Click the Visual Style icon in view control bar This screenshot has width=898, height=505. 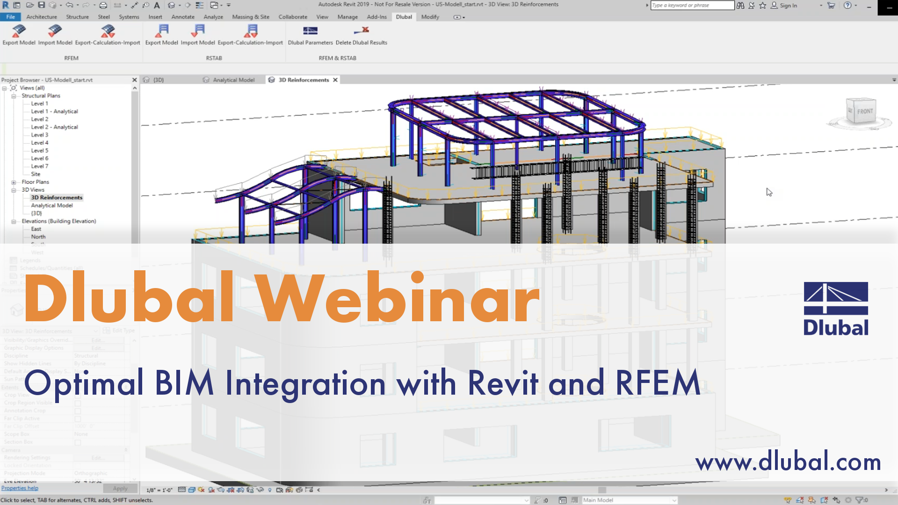point(192,490)
